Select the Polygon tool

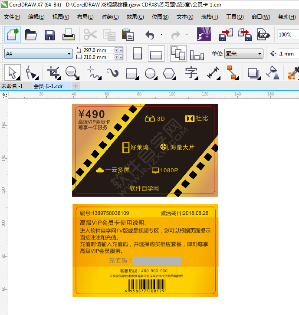click(169, 72)
